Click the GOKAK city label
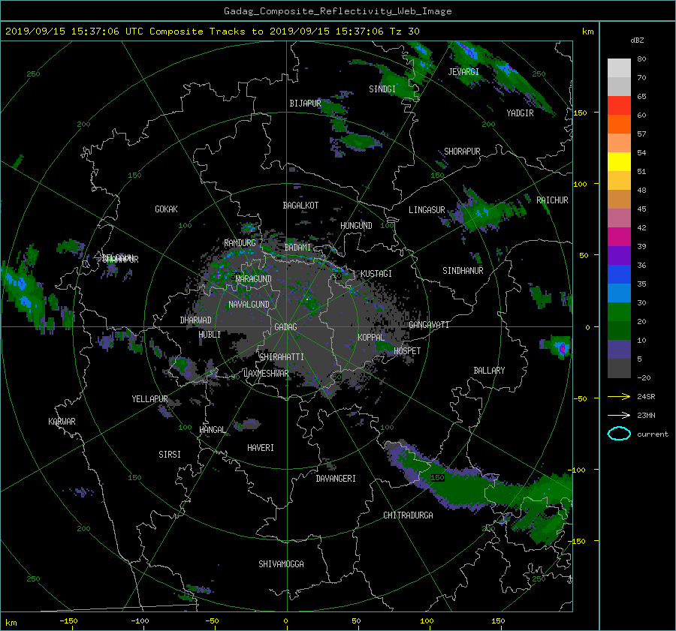The width and height of the screenshot is (676, 631). pyautogui.click(x=166, y=209)
